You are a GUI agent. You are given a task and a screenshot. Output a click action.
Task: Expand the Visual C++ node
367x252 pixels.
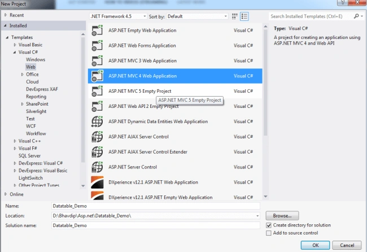[15, 141]
